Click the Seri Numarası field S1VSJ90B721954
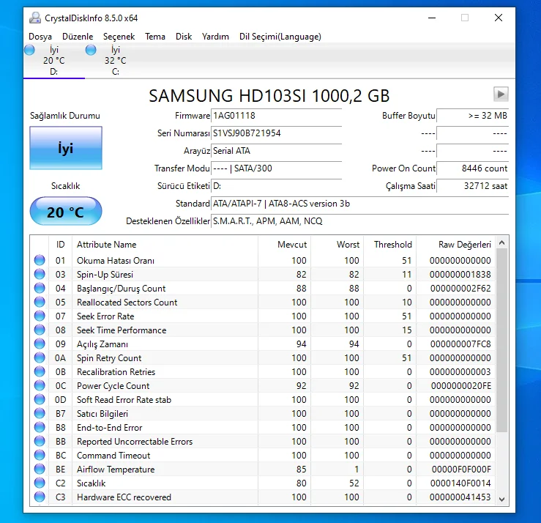 pyautogui.click(x=277, y=133)
